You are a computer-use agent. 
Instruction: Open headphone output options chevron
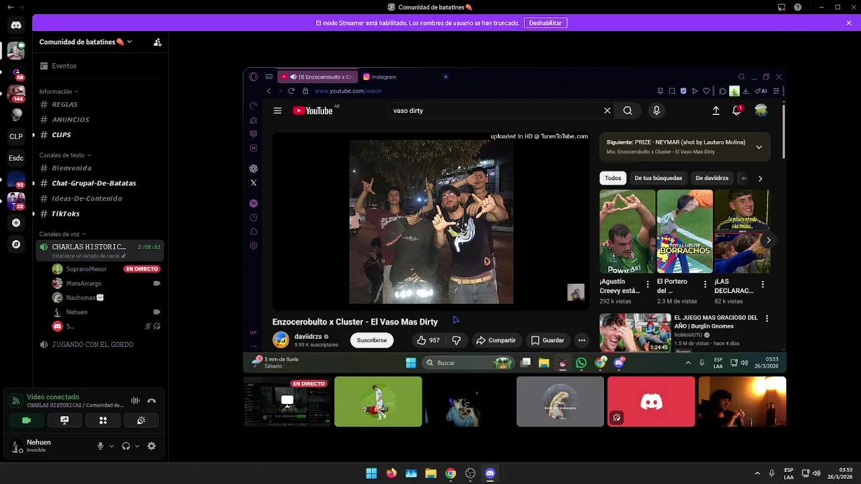[x=137, y=446]
